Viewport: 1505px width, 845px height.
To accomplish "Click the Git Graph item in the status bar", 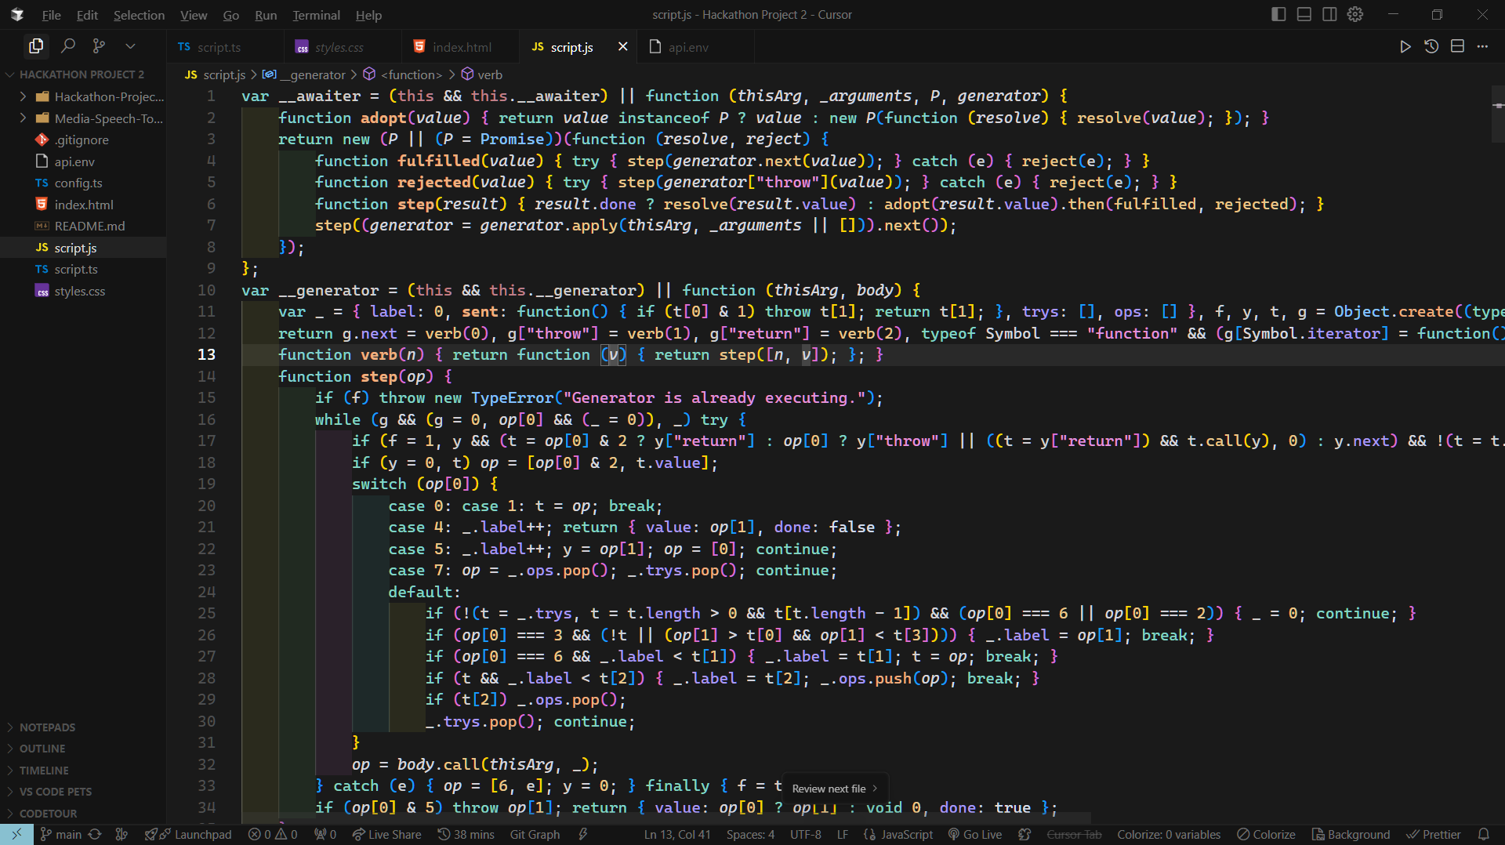I will [534, 834].
